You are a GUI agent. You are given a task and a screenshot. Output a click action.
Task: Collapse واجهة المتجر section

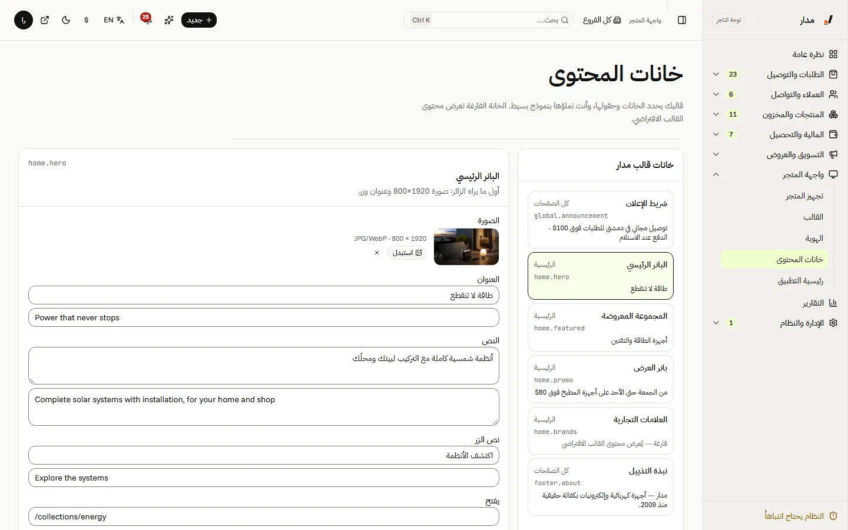coord(775,174)
